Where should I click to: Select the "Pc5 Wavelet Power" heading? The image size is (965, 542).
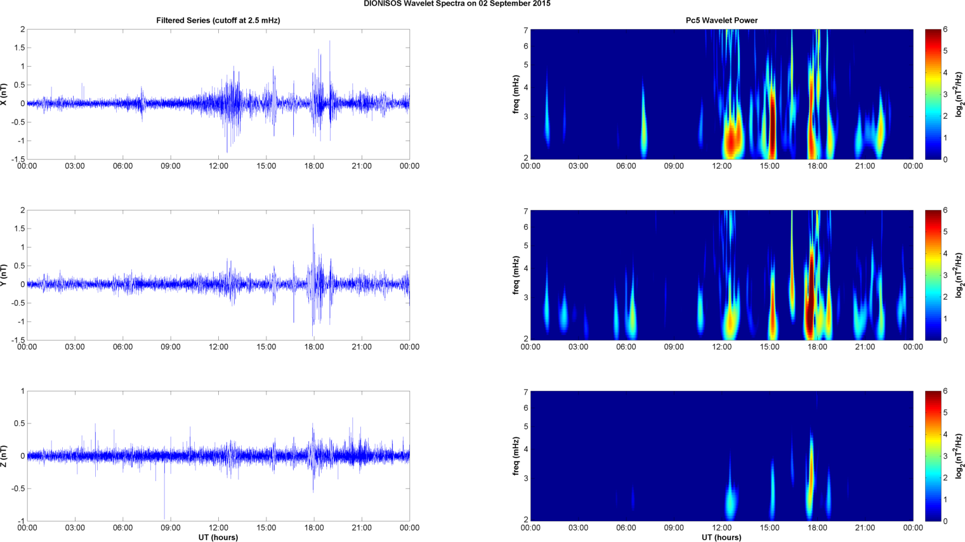pos(721,20)
